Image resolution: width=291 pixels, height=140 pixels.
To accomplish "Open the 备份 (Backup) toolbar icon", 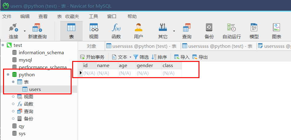I will click(209, 31).
